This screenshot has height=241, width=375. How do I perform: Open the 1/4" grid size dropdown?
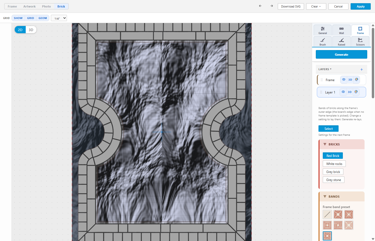[x=59, y=18]
